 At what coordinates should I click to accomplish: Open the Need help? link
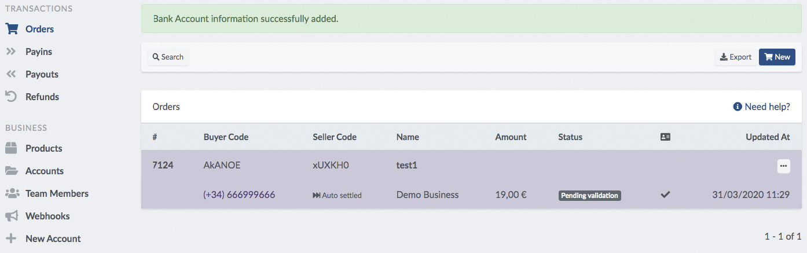click(761, 107)
